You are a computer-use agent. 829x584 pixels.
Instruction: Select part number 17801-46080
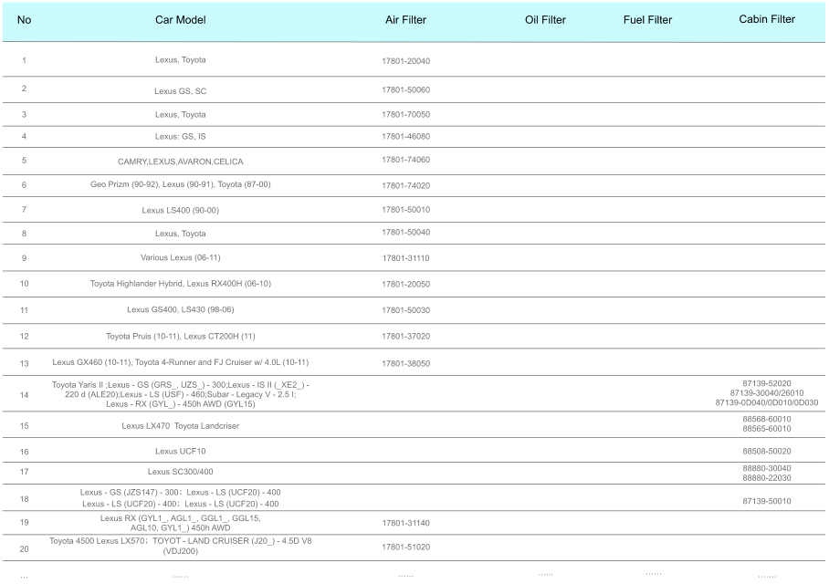(x=405, y=136)
